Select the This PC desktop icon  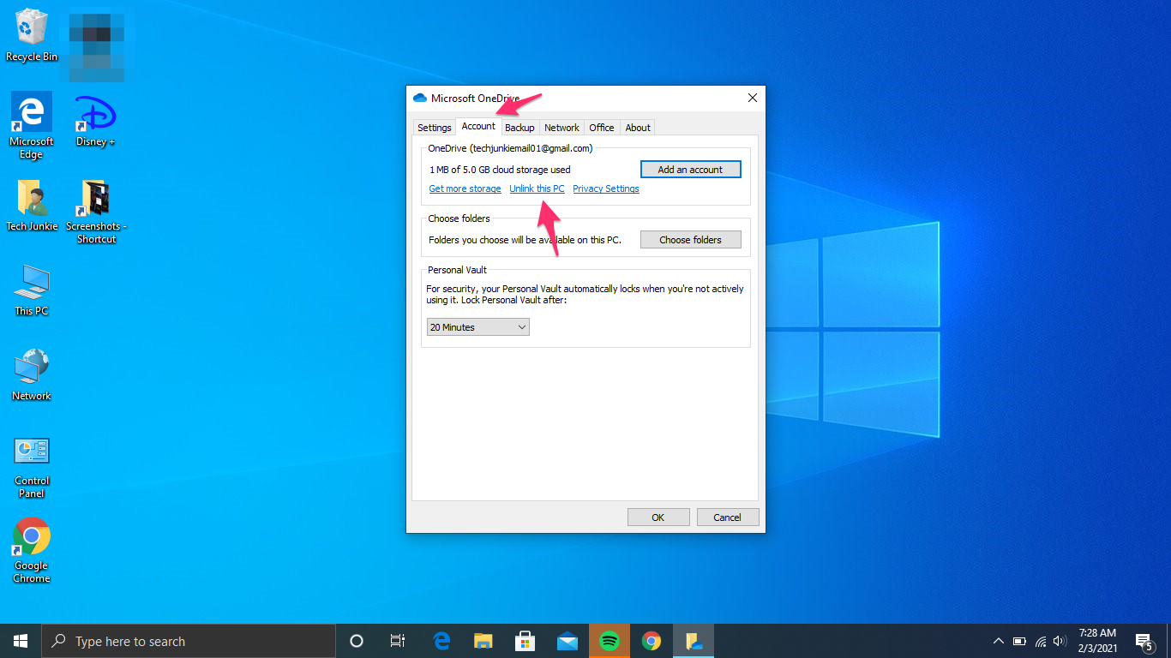pos(32,290)
